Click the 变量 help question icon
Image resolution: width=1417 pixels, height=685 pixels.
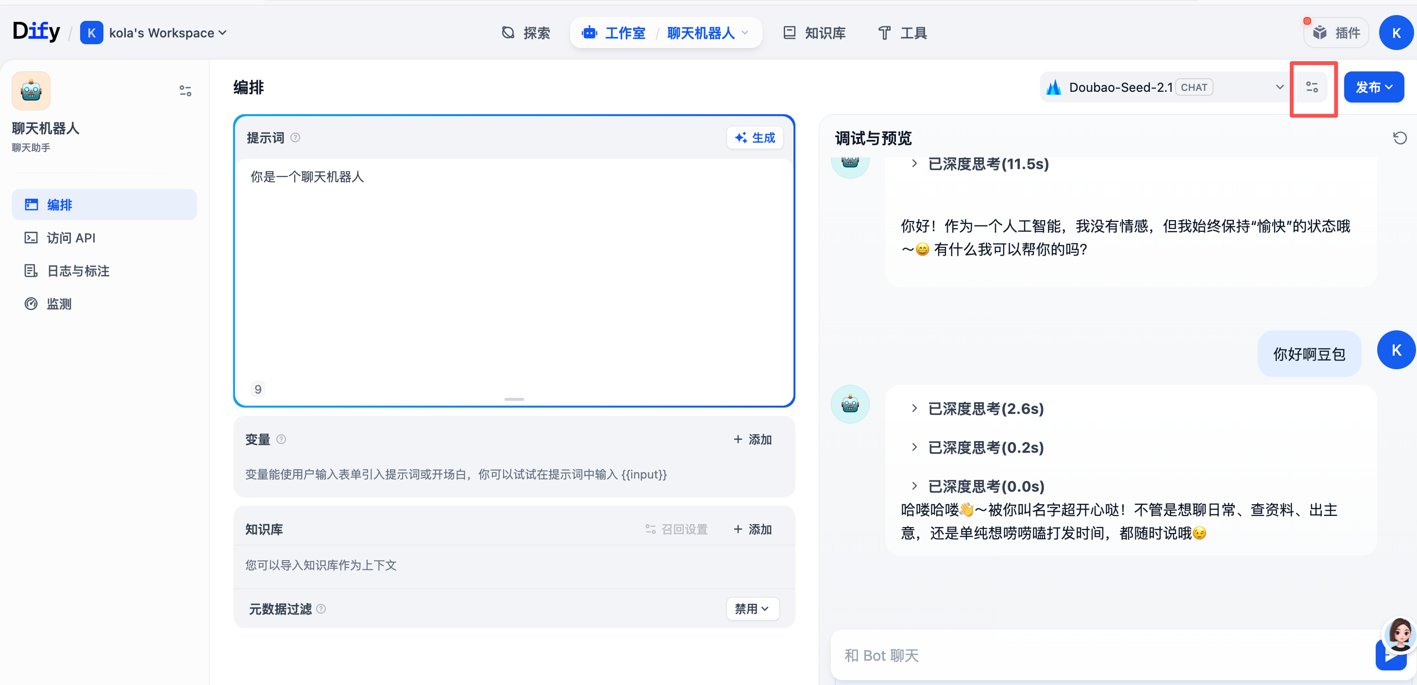click(x=281, y=439)
